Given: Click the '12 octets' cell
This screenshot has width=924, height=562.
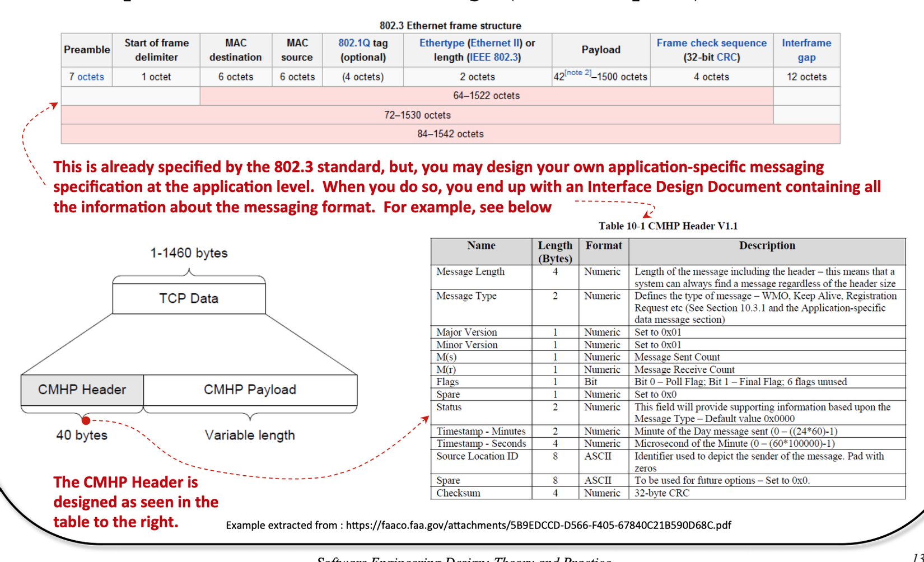Looking at the screenshot, I should pyautogui.click(x=806, y=77).
